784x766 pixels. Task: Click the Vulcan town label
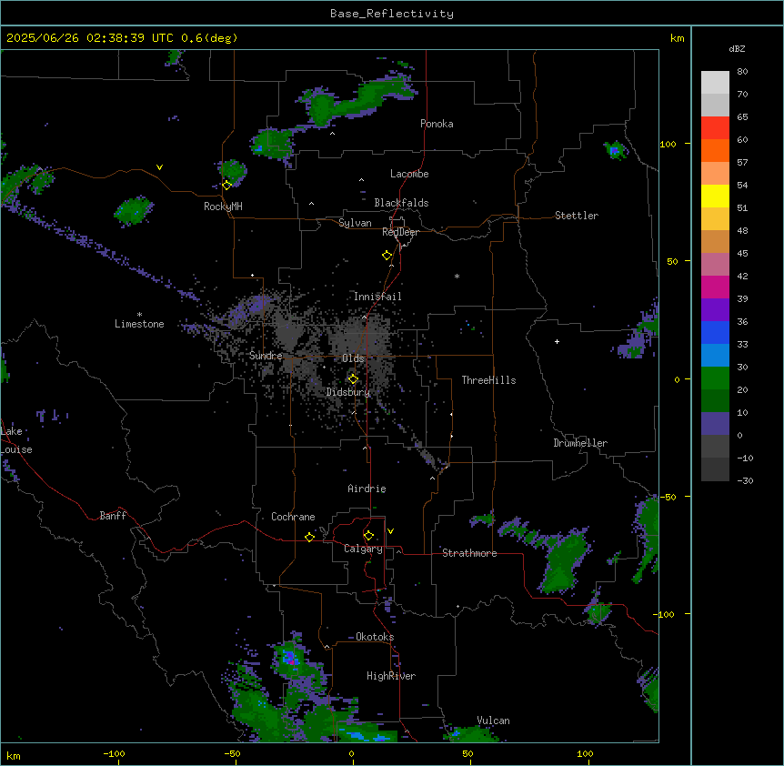(494, 721)
